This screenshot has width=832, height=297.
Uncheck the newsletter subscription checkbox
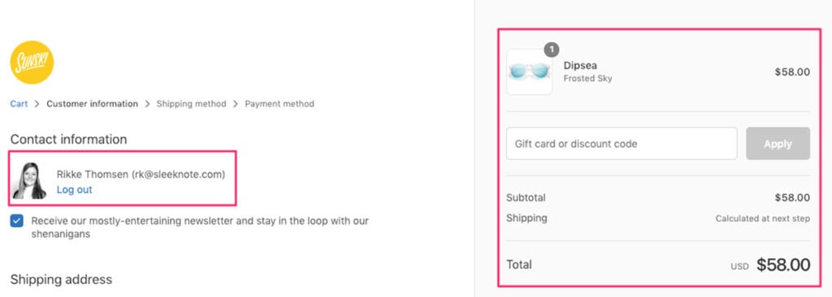click(x=16, y=222)
